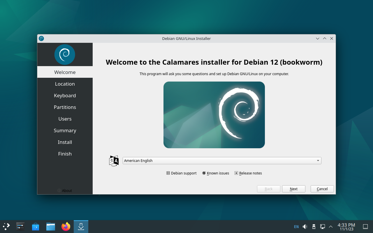Open the volume control tray icon
373x233 pixels.
point(305,227)
